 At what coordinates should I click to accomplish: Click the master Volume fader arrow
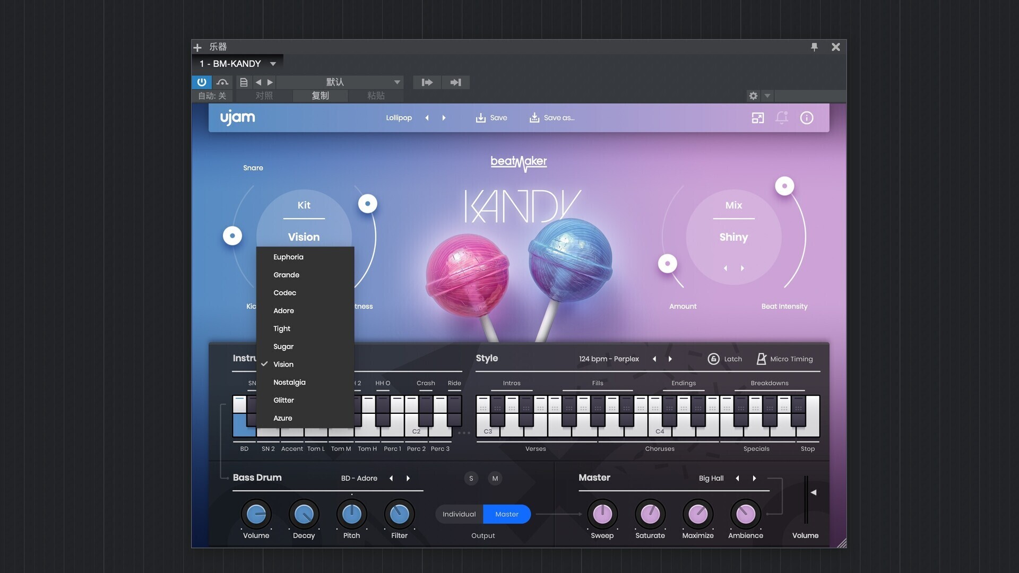pos(813,493)
